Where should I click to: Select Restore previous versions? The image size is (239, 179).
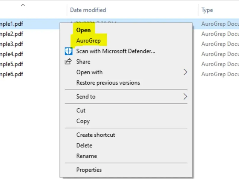click(108, 83)
